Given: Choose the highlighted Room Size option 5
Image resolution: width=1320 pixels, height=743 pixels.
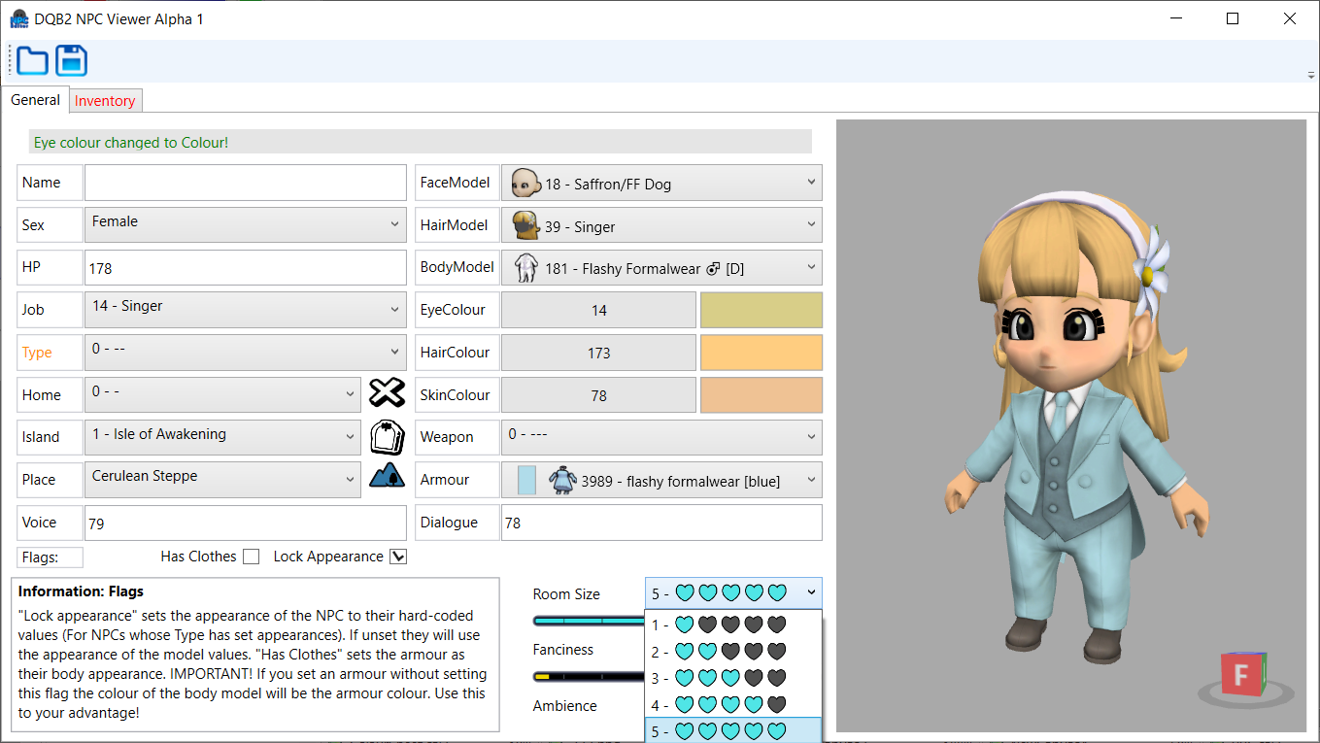Looking at the screenshot, I should coord(733,730).
